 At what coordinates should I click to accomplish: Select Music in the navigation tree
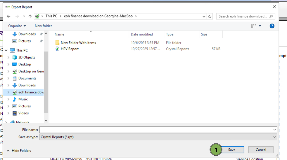pyautogui.click(x=23, y=99)
